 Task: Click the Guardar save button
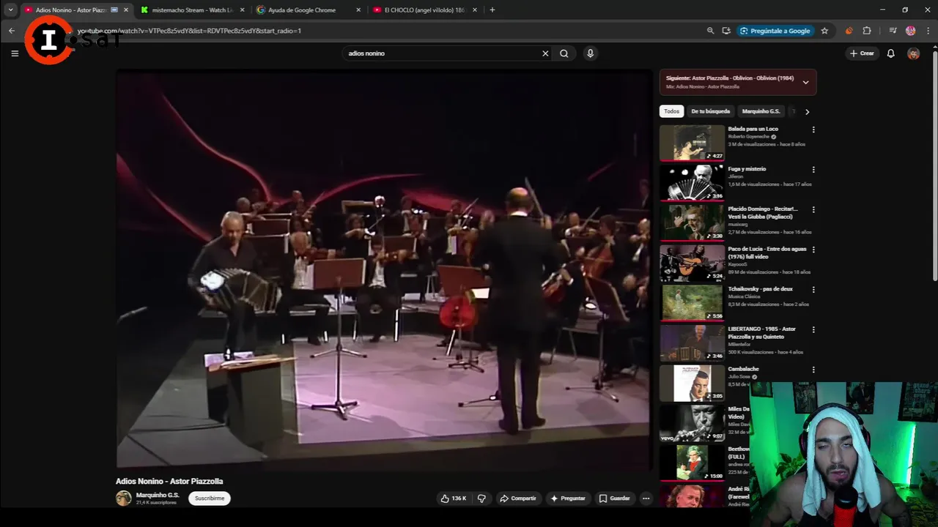pyautogui.click(x=614, y=498)
